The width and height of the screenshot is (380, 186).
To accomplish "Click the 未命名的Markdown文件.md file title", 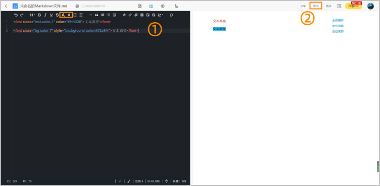I will point(44,6).
